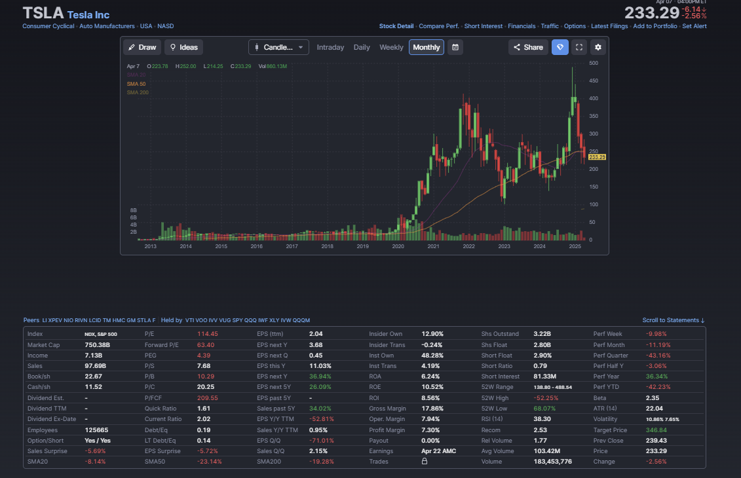The width and height of the screenshot is (741, 478).
Task: Click the Index value NDX, S&P 500
Action: pos(101,334)
